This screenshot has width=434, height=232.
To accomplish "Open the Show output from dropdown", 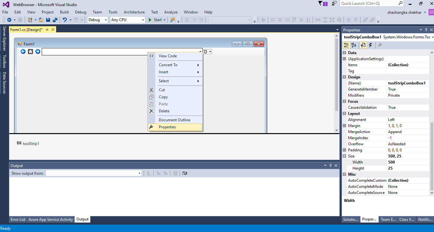I will 140,173.
